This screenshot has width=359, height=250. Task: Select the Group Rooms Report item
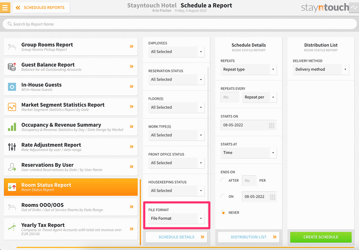71,47
